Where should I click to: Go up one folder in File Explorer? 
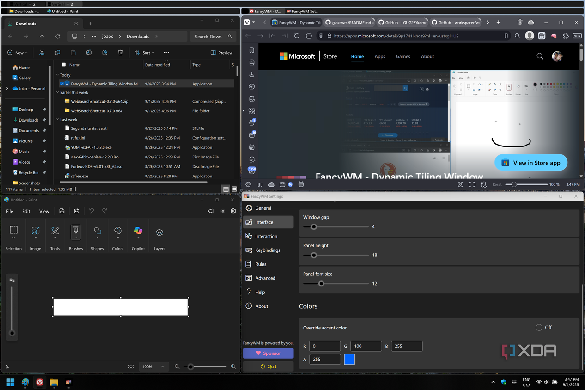point(42,37)
